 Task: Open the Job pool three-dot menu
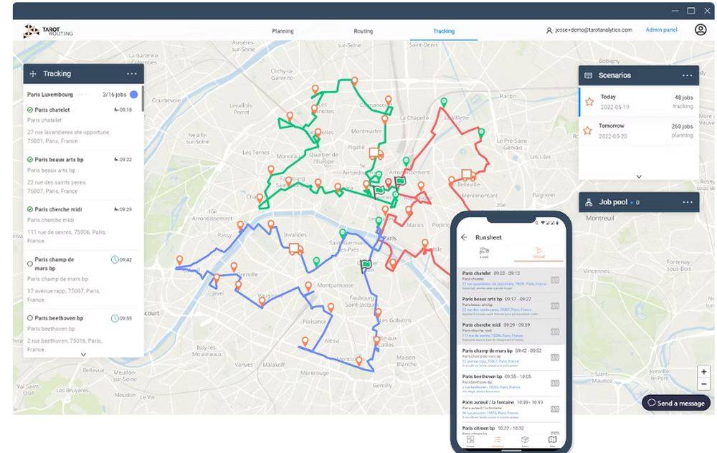pos(687,203)
